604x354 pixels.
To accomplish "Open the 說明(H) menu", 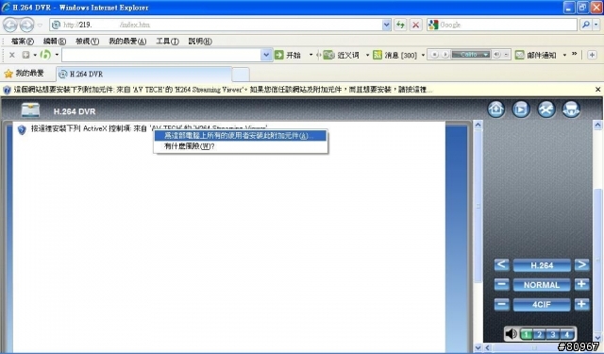I will point(200,42).
